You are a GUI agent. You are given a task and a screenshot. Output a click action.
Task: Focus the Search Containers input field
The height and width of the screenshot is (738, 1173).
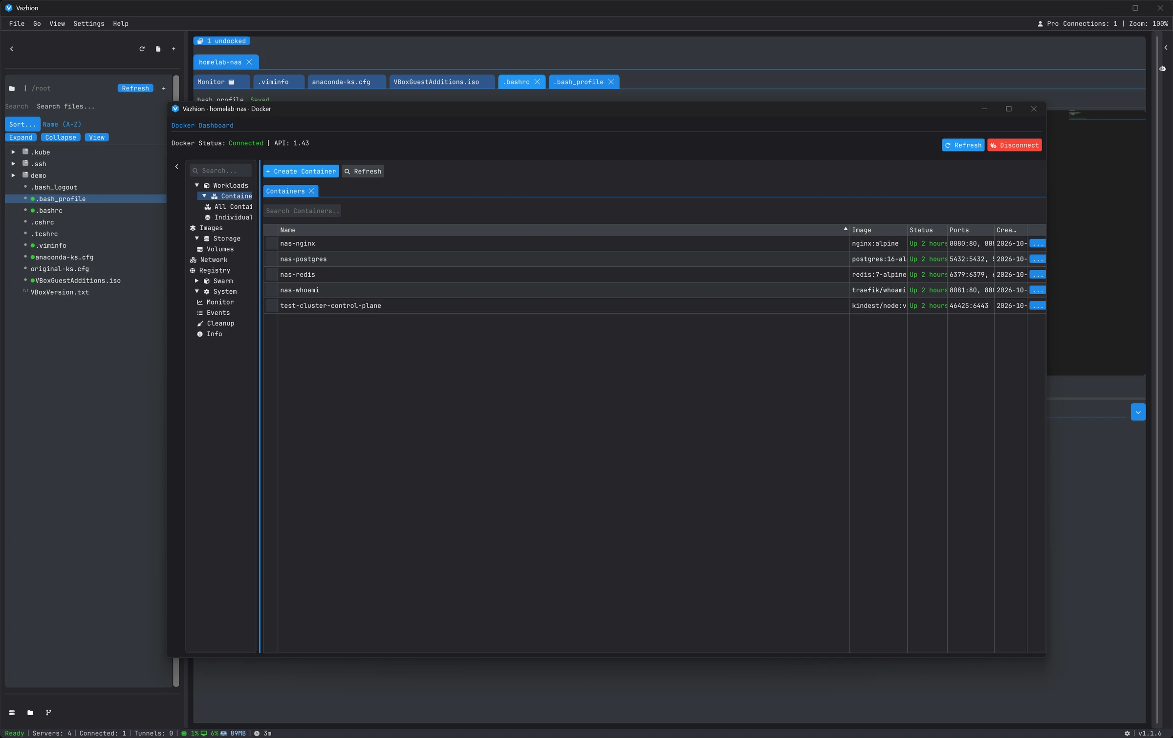point(302,211)
